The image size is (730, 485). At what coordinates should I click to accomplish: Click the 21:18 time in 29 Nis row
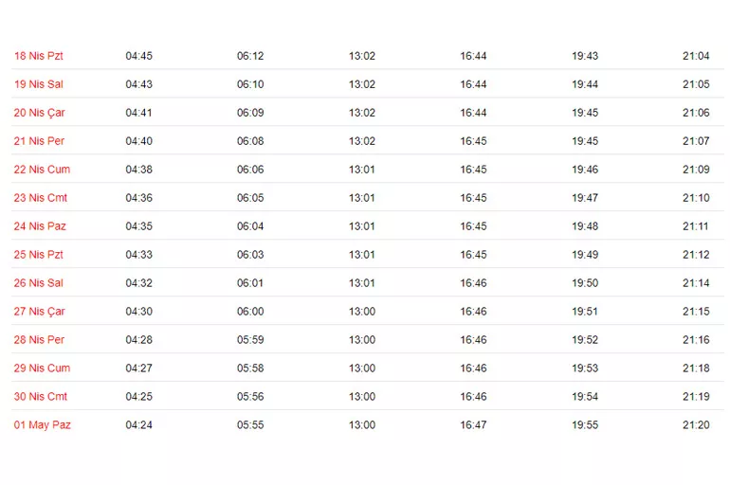point(696,368)
